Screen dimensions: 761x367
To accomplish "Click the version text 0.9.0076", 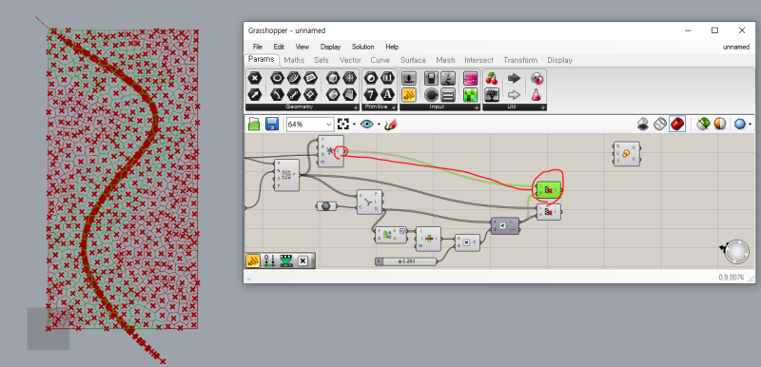I will coord(731,278).
